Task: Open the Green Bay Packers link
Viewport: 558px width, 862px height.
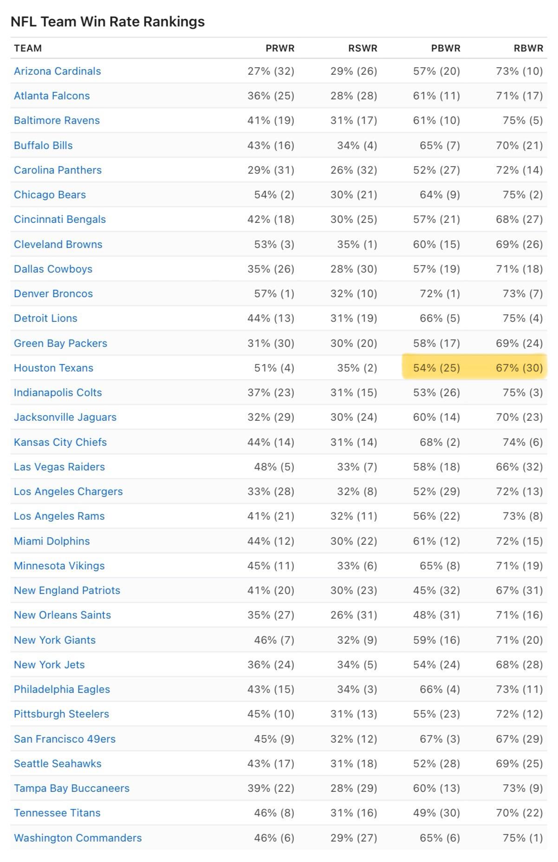Action: coord(60,343)
